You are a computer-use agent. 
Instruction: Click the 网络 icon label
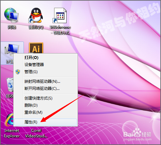[12, 27]
